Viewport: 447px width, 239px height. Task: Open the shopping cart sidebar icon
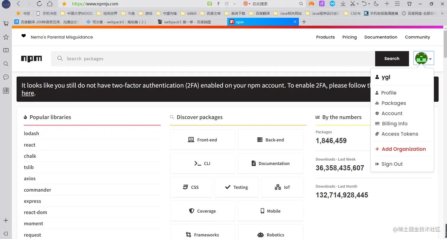click(x=6, y=23)
